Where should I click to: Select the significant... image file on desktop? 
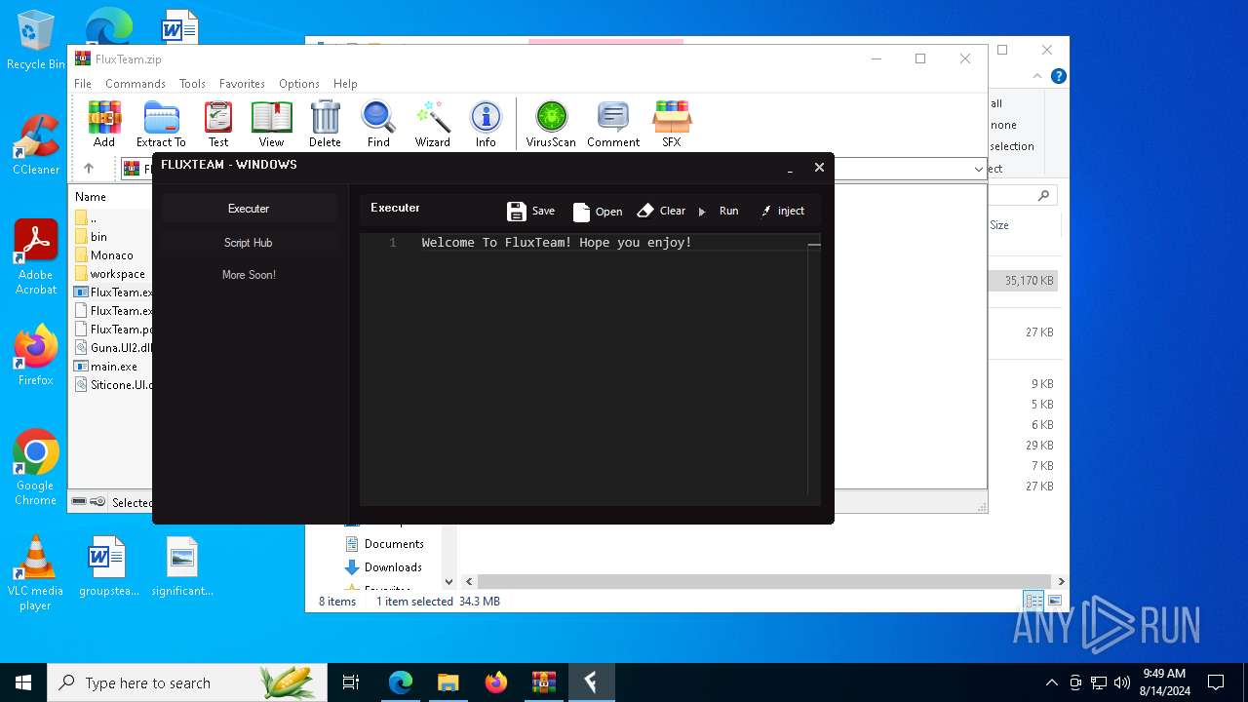tap(182, 566)
